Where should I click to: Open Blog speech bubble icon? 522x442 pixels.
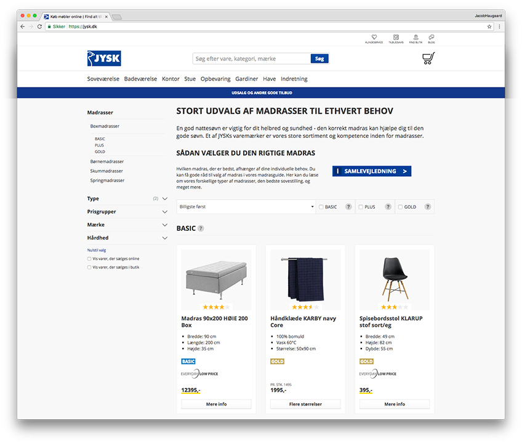point(431,39)
